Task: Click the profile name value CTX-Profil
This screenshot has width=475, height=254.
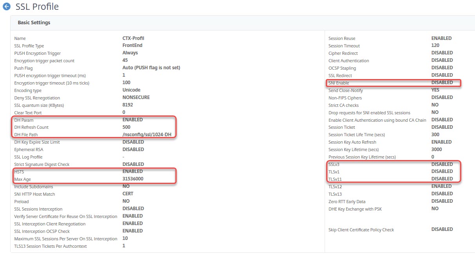Action: 134,38
